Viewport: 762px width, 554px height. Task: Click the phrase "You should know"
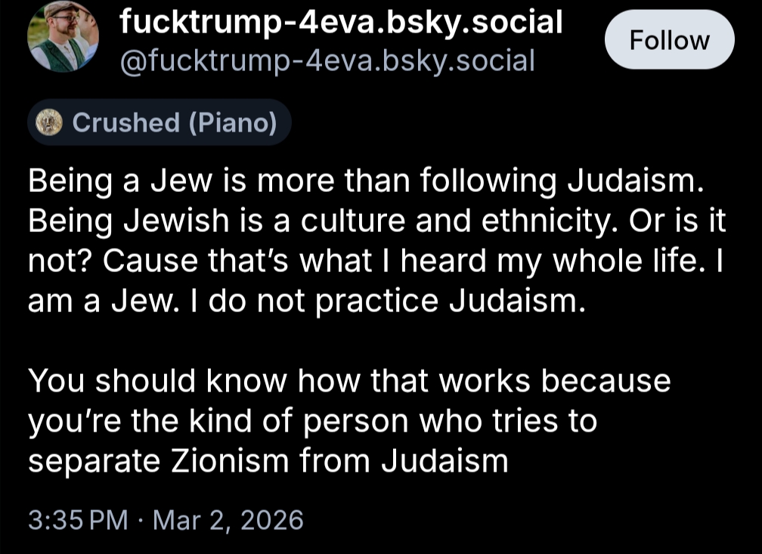point(157,380)
